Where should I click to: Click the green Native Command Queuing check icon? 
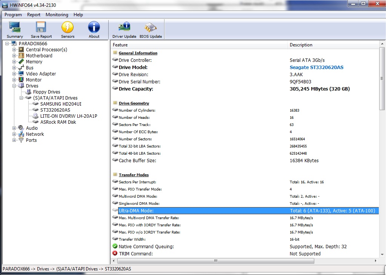115,246
